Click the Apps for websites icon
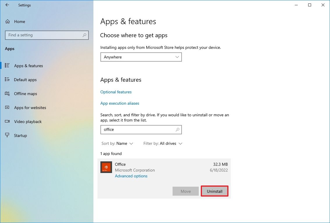The width and height of the screenshot is (330, 223). coord(8,108)
